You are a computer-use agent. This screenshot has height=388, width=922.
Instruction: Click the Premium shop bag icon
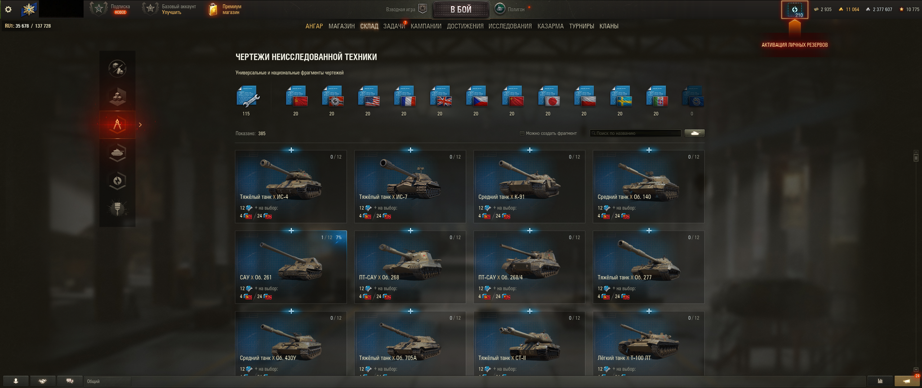point(213,9)
